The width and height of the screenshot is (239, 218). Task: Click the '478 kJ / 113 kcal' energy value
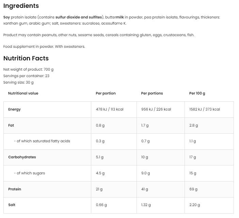click(109, 110)
